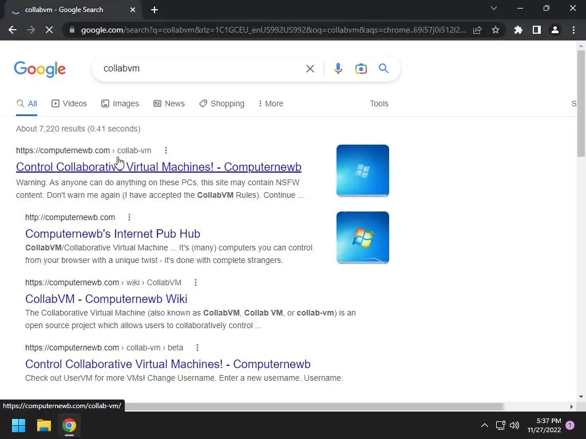Select the All results tab

tap(26, 104)
